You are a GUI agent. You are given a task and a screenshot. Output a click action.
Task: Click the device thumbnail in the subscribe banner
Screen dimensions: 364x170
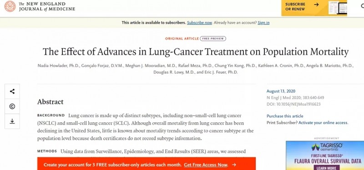point(338,8)
